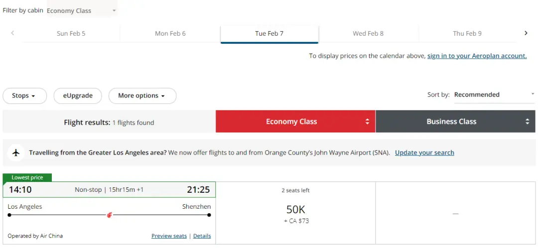Image resolution: width=538 pixels, height=248 pixels.
Task: Click the Air China logo on the flight line
Action: (110, 215)
